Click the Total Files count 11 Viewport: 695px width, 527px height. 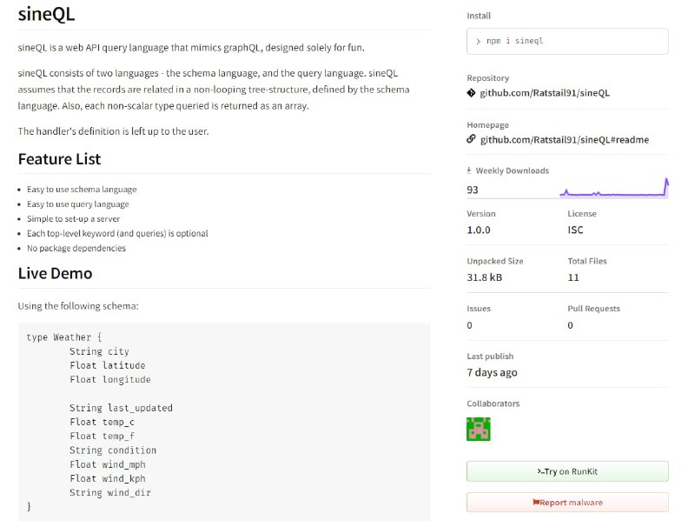(573, 277)
